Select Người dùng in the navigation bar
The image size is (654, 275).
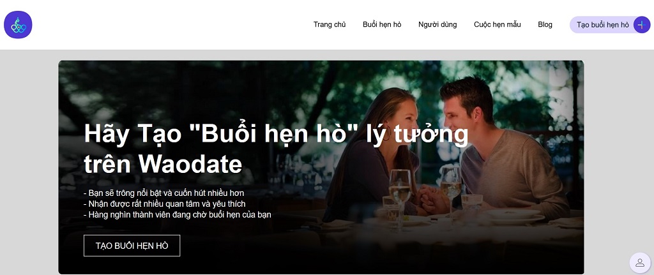(437, 25)
